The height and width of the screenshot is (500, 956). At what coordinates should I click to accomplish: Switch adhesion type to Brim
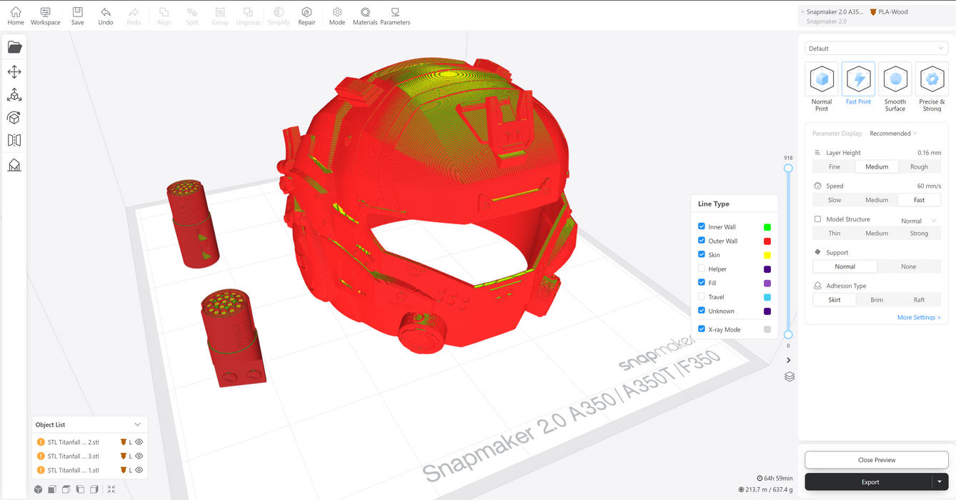coord(877,300)
